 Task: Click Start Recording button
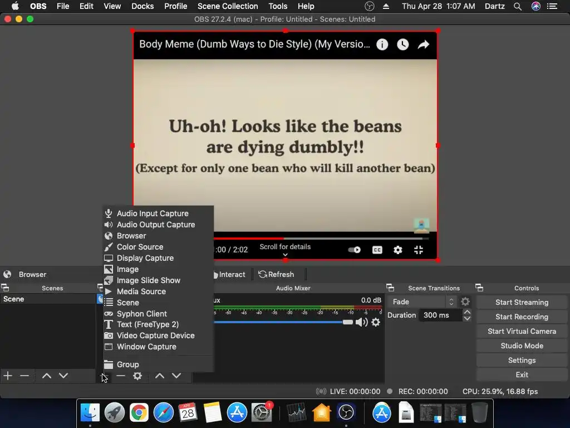tap(522, 317)
